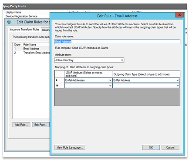Open the Attribute store dropdown
Screen dimensions: 192x163
(x=89, y=60)
